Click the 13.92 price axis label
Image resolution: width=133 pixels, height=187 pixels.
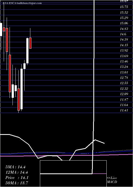[x=124, y=50]
